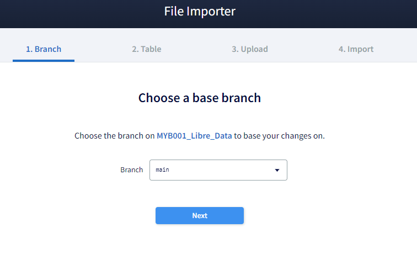The height and width of the screenshot is (265, 417).
Task: Go to the 2. Table step tab
Action: point(146,49)
